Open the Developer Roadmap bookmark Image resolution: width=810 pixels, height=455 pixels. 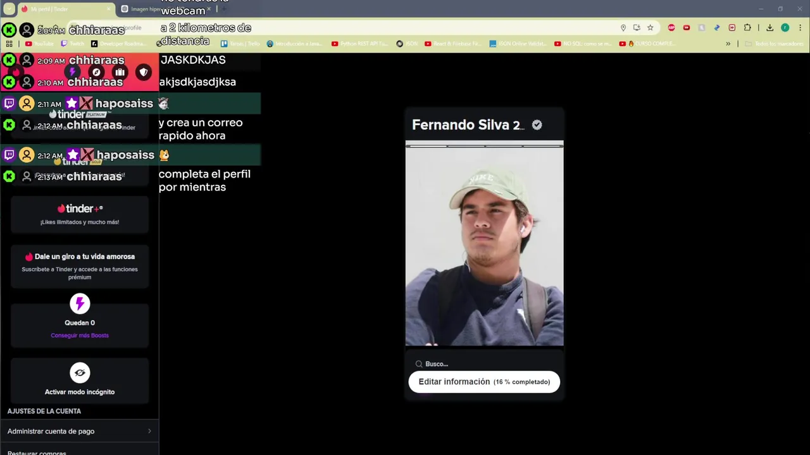pyautogui.click(x=119, y=44)
